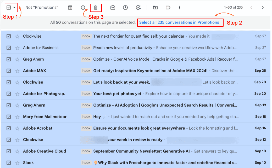Open the Labels tag icon
The image size is (272, 168).
(x=168, y=8)
